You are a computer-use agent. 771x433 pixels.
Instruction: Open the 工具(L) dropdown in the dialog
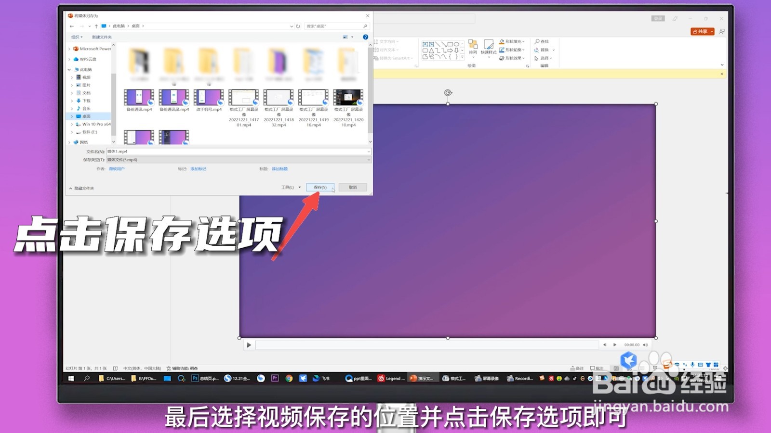[292, 187]
